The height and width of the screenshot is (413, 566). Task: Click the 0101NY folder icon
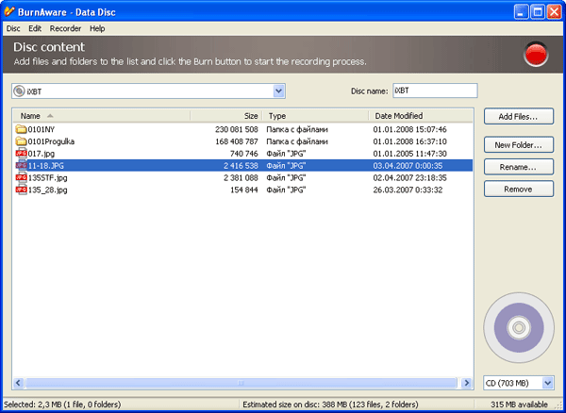pos(22,129)
